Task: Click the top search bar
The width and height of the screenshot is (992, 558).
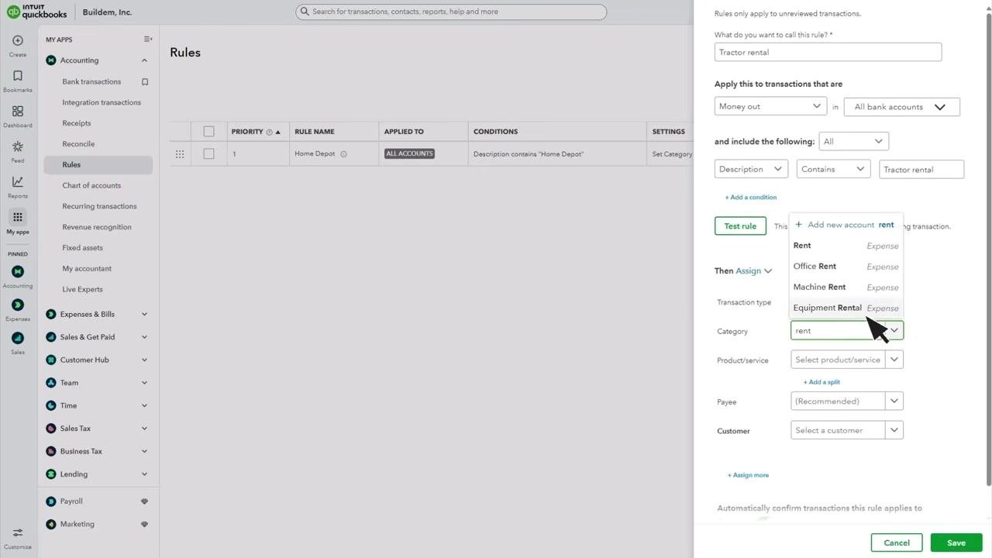Action: (x=451, y=12)
